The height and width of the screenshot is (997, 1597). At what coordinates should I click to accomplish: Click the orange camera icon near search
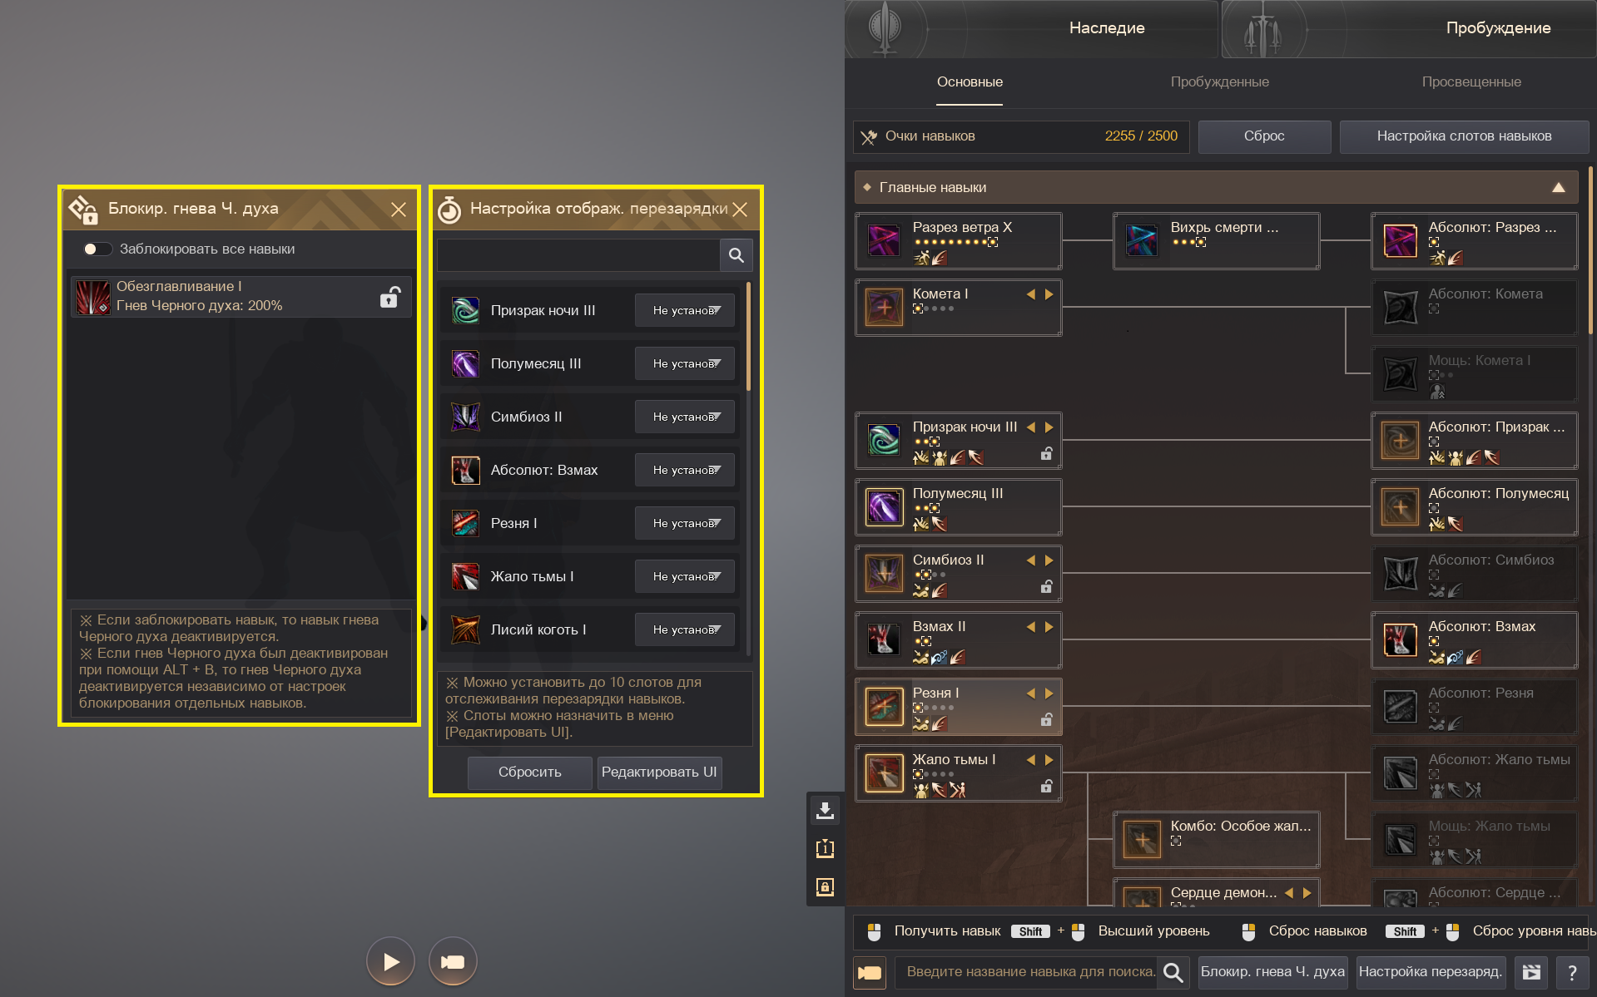click(870, 972)
